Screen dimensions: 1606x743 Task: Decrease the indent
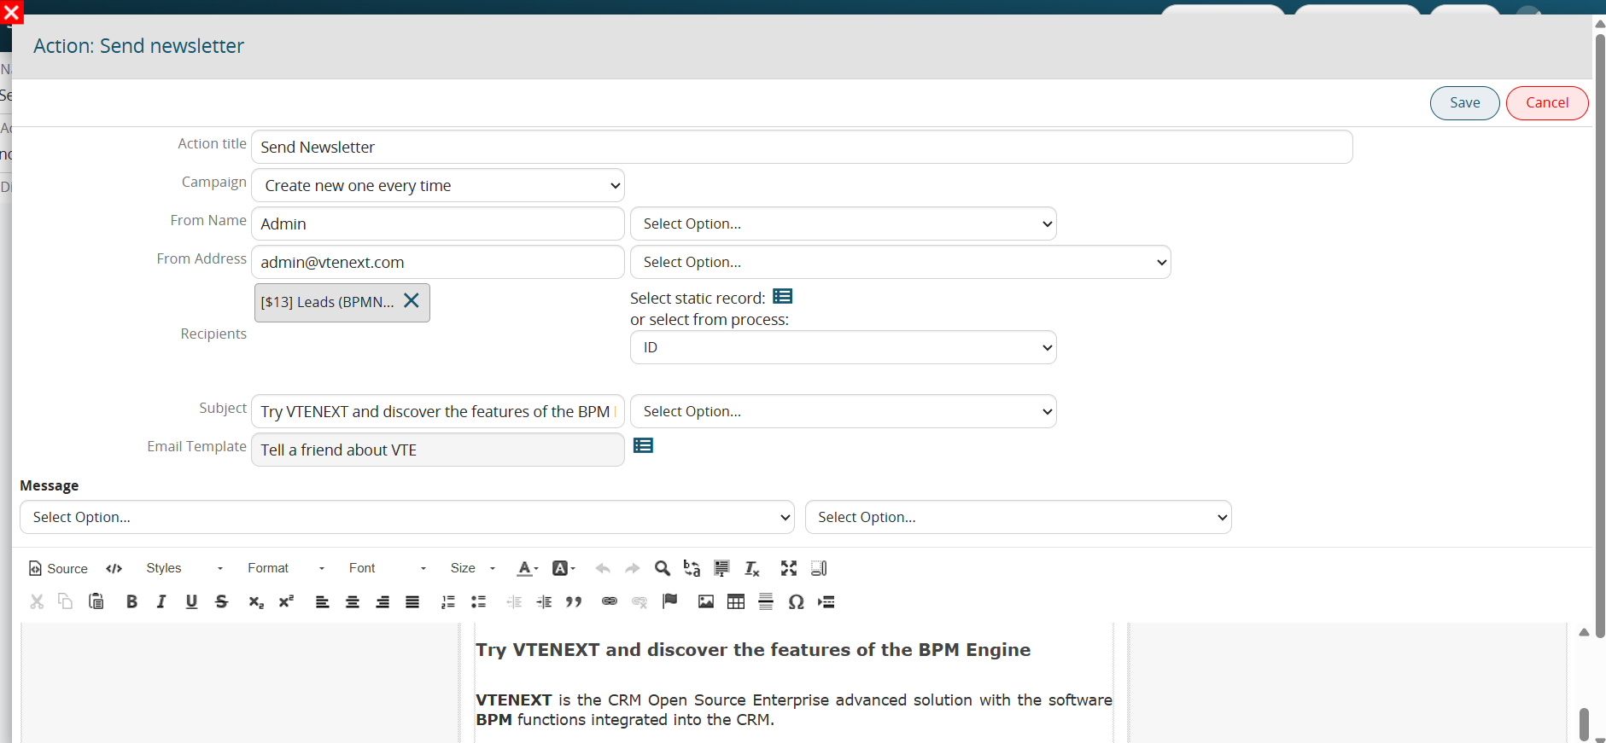pos(514,601)
